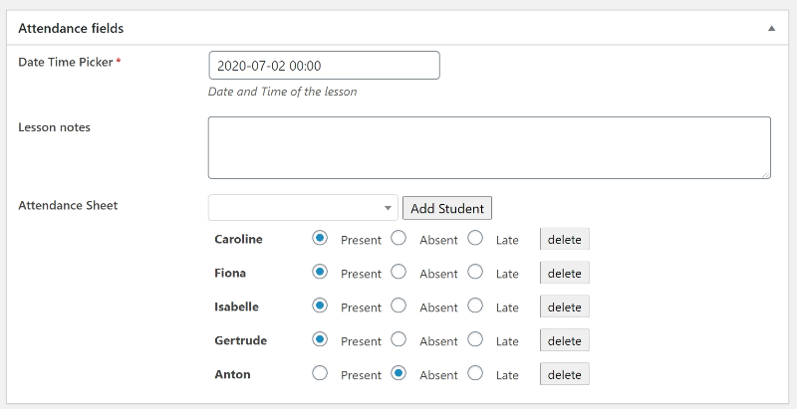This screenshot has width=797, height=409.
Task: Mark Caroline as Late
Action: (x=475, y=238)
